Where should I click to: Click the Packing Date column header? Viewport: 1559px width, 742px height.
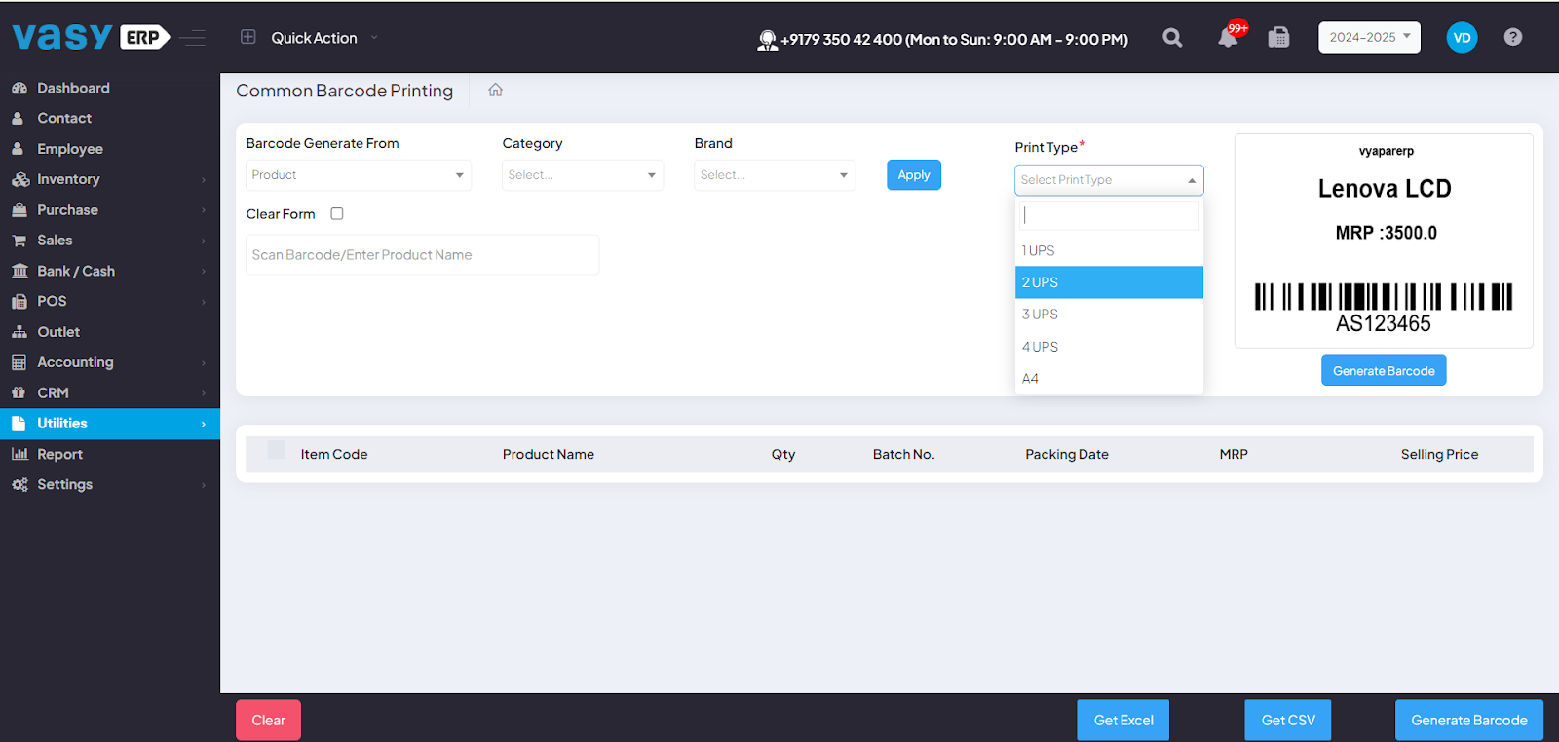click(x=1067, y=455)
